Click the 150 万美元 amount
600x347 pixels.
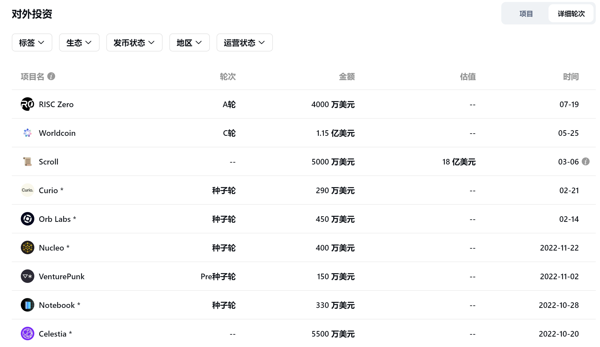(x=336, y=277)
